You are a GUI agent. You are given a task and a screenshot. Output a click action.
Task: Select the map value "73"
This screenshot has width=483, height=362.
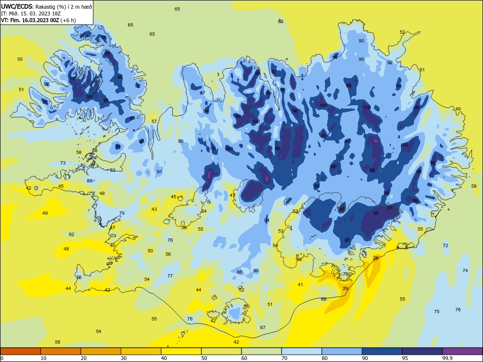pos(63,163)
